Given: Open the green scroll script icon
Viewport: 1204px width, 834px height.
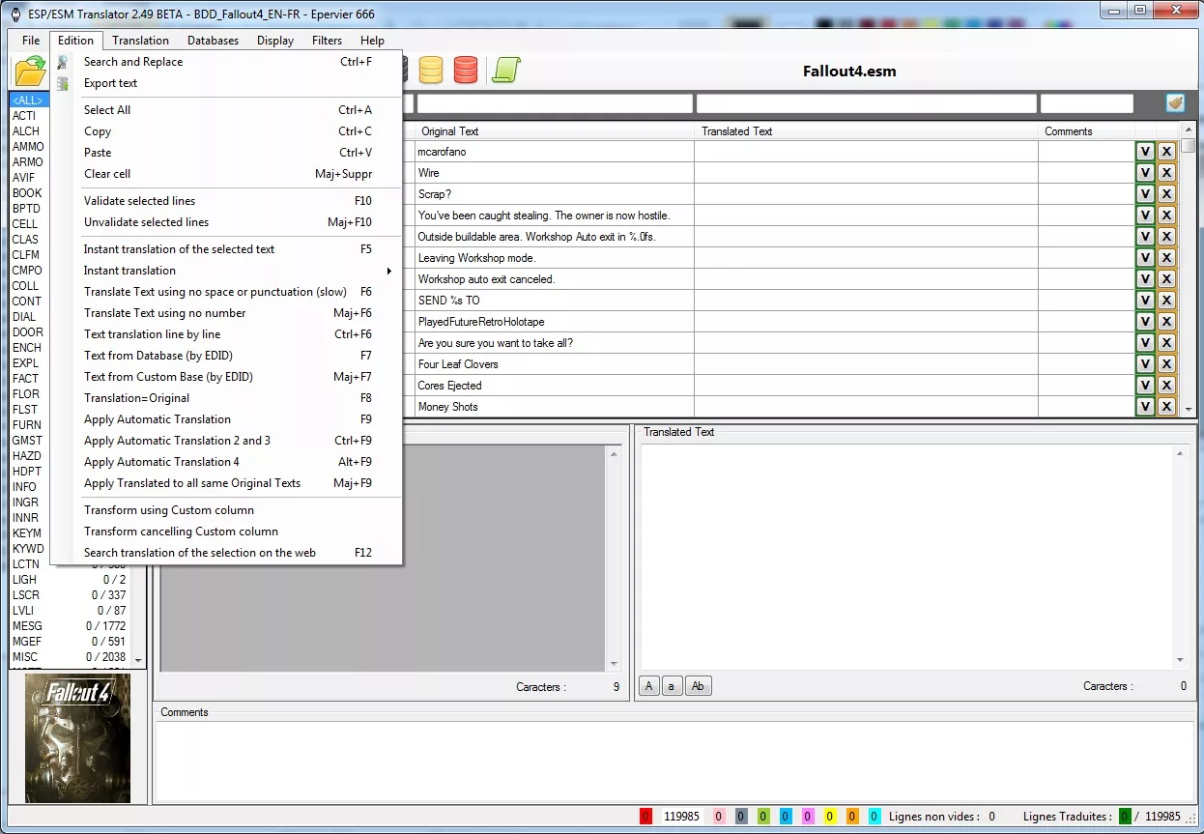Looking at the screenshot, I should (506, 70).
